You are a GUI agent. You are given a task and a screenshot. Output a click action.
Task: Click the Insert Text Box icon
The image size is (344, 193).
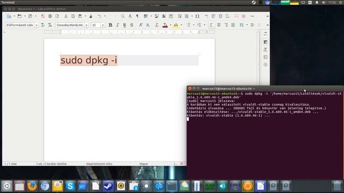171,16
